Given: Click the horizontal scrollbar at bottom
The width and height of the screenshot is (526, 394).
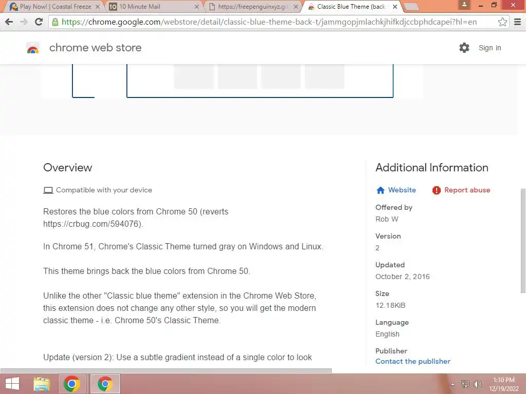Looking at the screenshot, I should pos(166,371).
